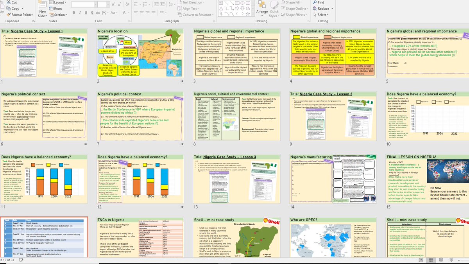This screenshot has height=264, width=469.
Task: Expand the shapes gallery More arrow
Action: point(253,14)
